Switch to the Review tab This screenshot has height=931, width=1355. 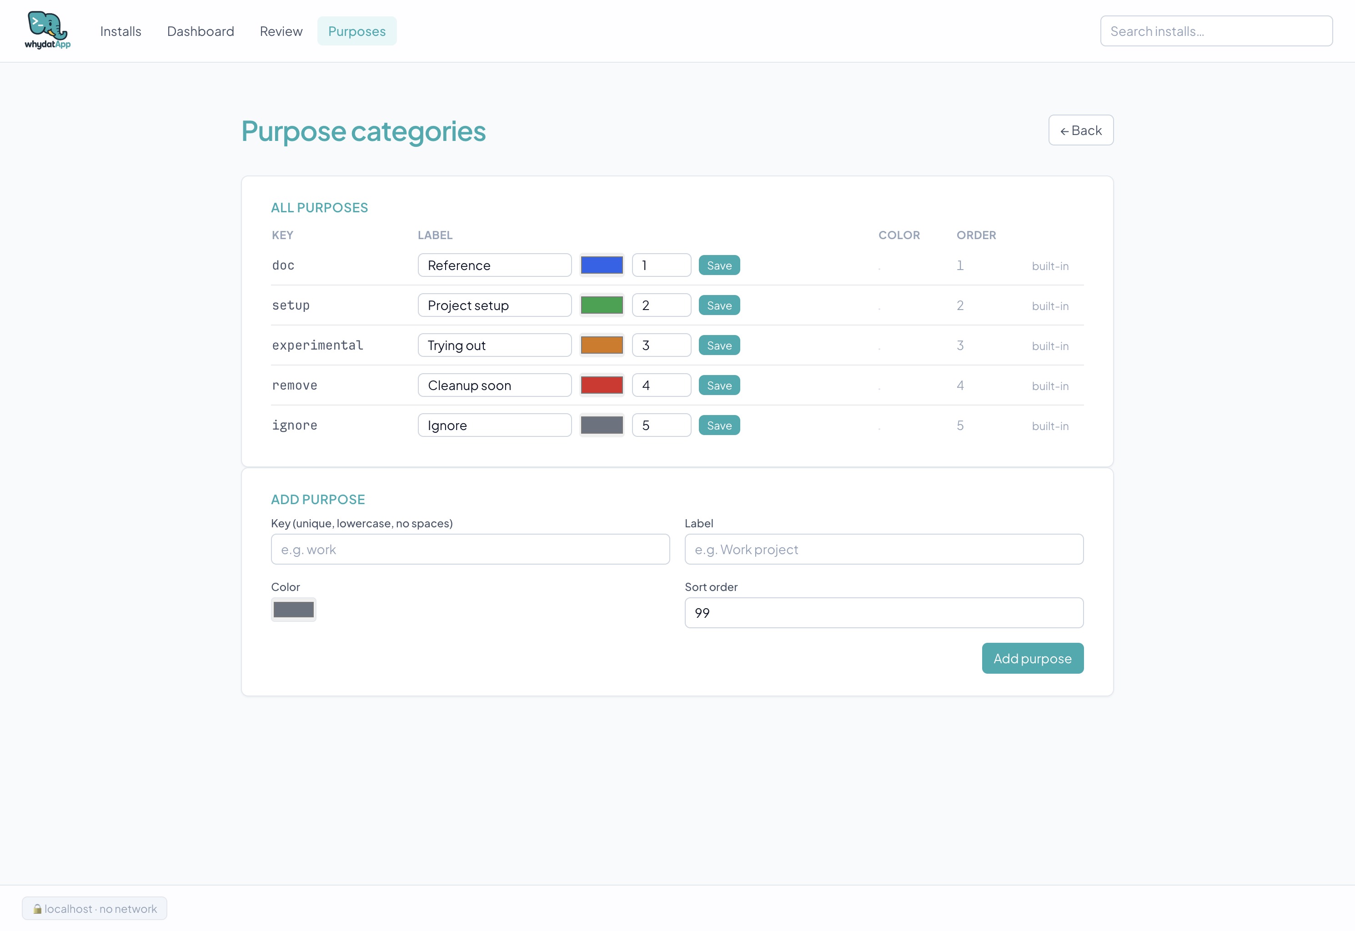point(281,31)
